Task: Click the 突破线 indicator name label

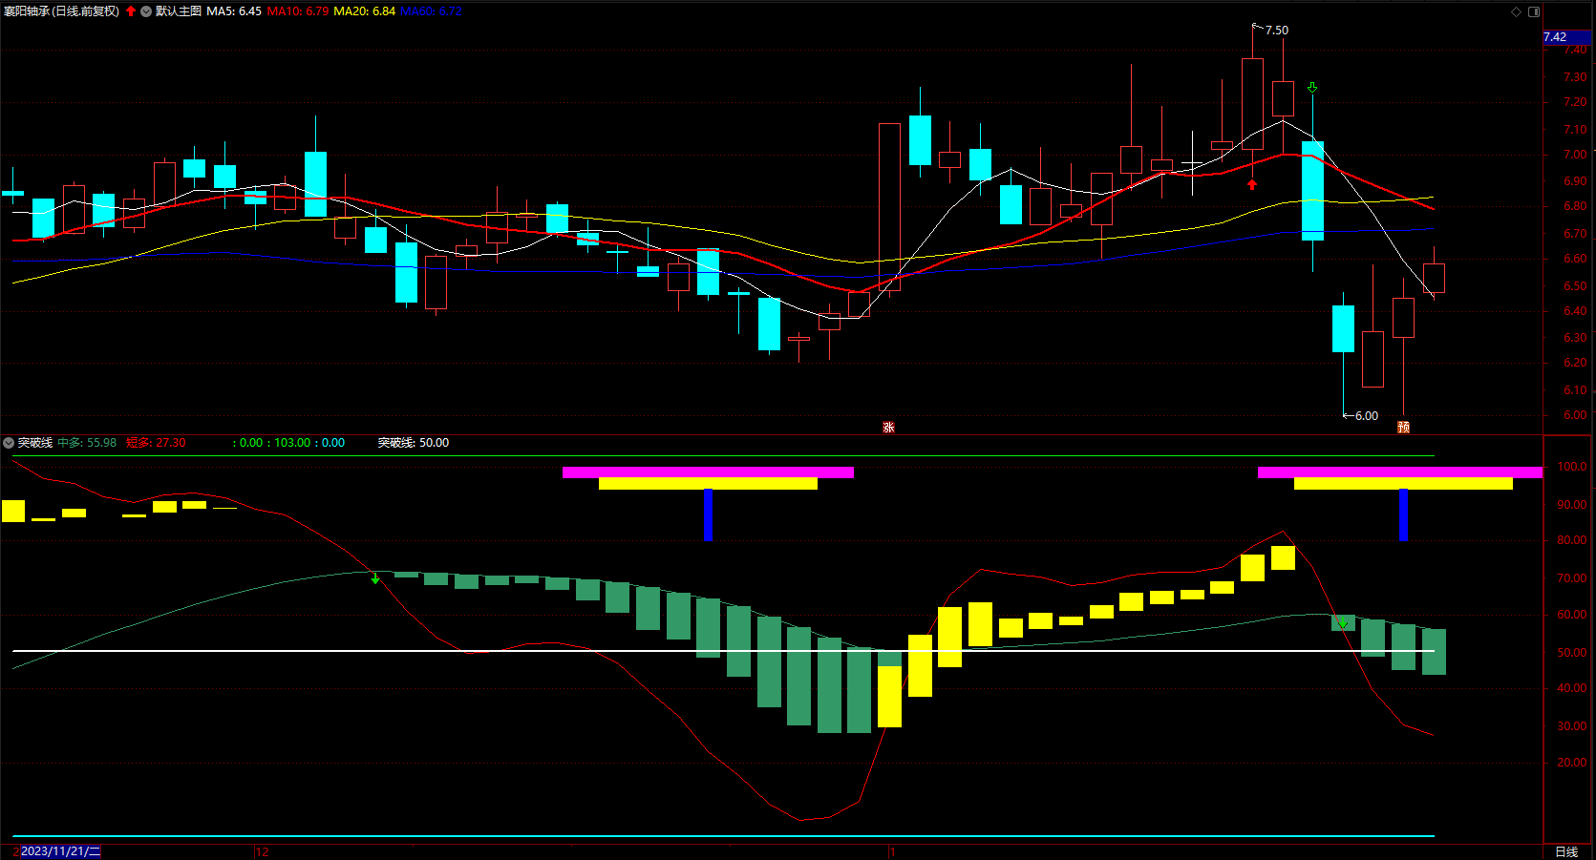Action: [x=35, y=443]
